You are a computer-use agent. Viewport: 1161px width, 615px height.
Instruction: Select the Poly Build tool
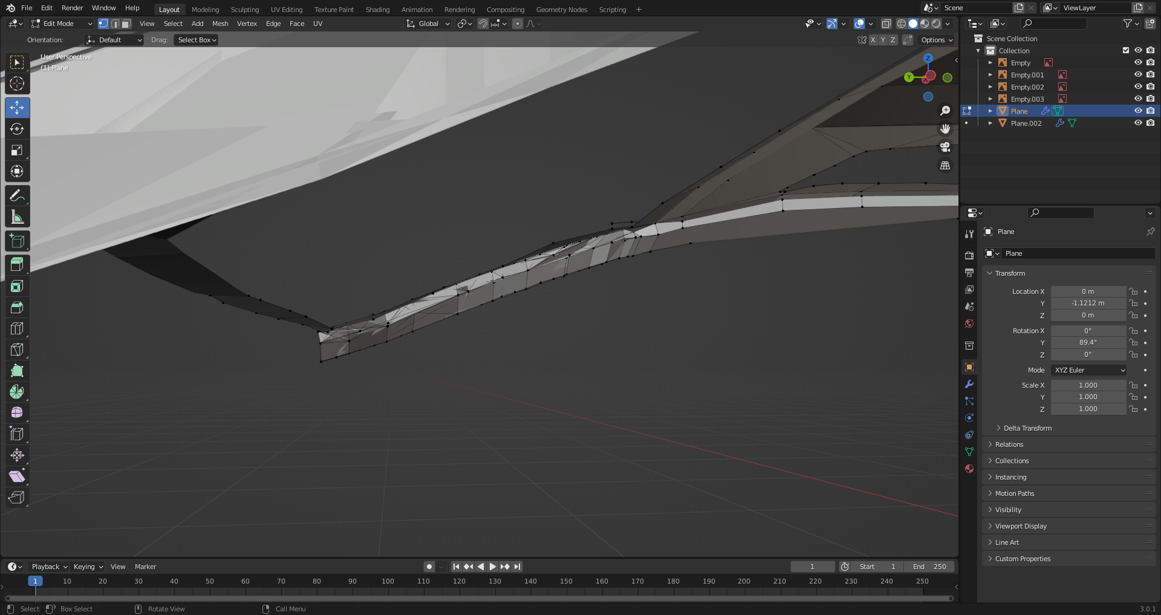pyautogui.click(x=17, y=371)
